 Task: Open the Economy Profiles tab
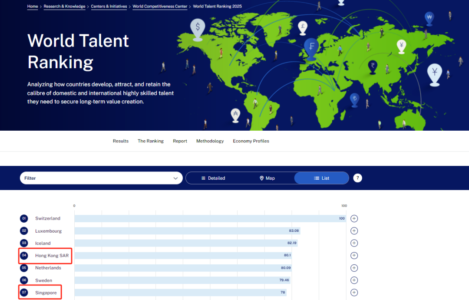tap(251, 141)
